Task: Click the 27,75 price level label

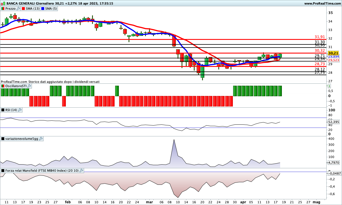Action: (320, 72)
